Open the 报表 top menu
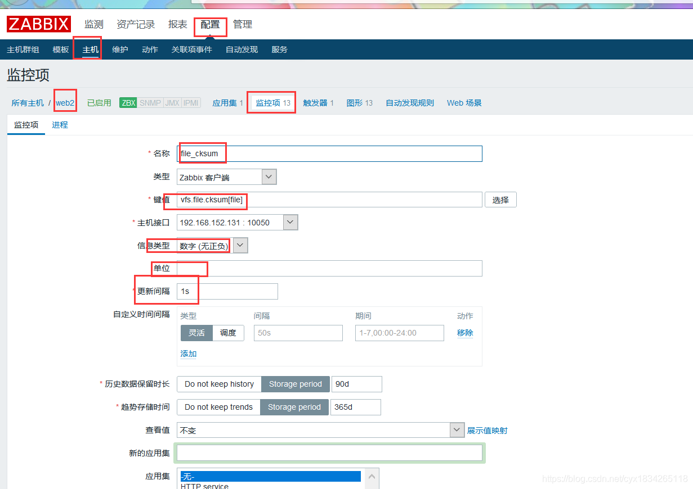693x489 pixels. [x=177, y=24]
